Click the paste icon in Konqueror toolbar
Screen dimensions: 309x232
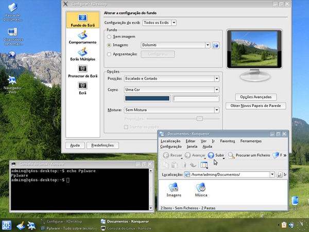pos(175,165)
